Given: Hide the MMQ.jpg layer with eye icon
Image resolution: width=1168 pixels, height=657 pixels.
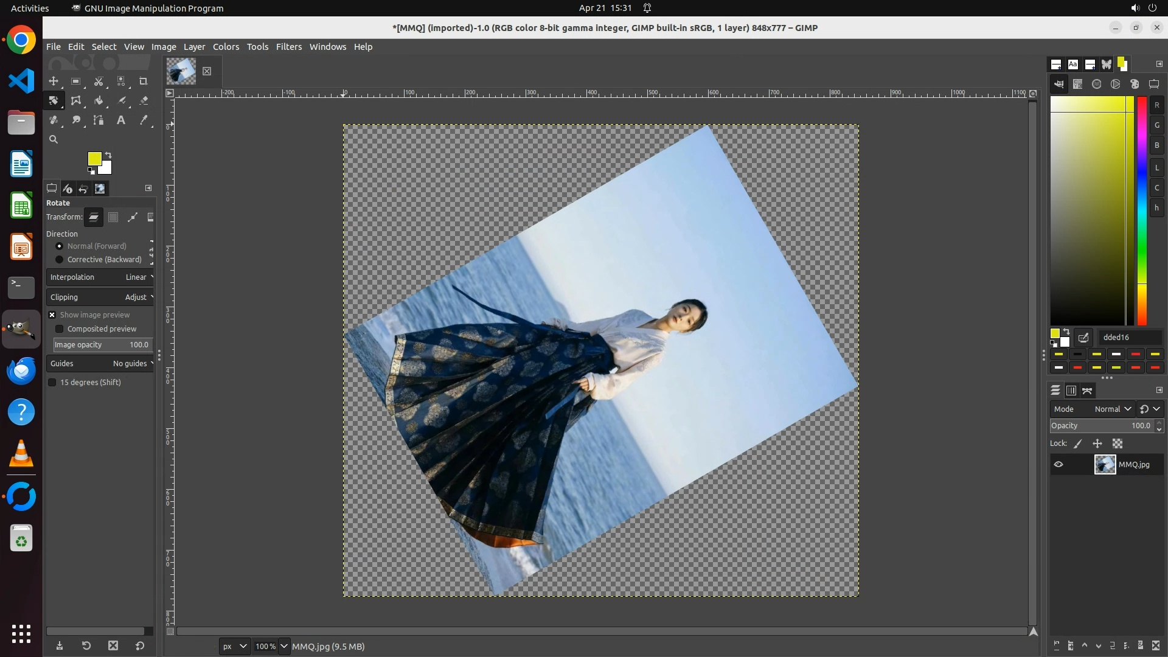Looking at the screenshot, I should 1058,465.
